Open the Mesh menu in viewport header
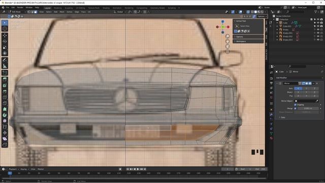 click(x=62, y=12)
